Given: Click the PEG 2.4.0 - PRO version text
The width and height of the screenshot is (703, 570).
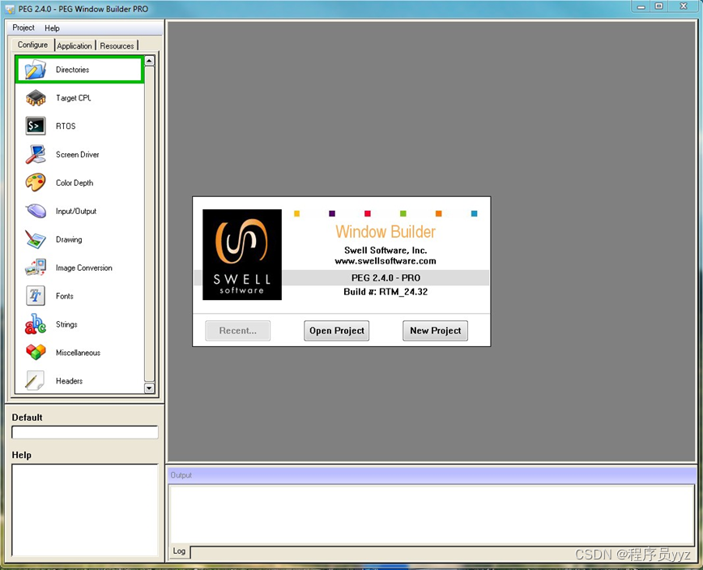Looking at the screenshot, I should [386, 278].
